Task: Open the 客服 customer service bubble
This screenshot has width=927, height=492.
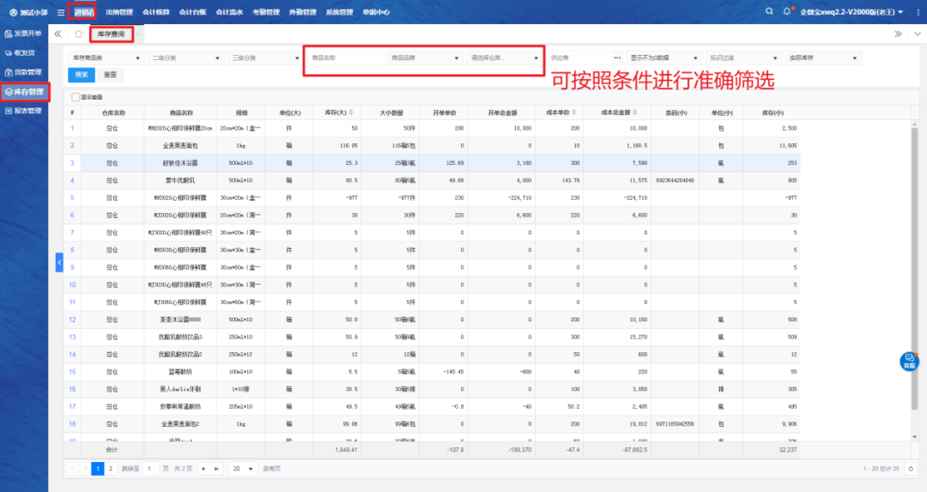Action: coord(908,361)
